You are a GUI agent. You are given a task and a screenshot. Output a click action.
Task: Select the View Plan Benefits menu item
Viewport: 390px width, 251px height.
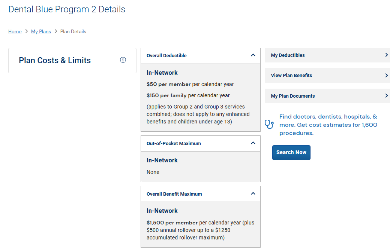point(291,76)
